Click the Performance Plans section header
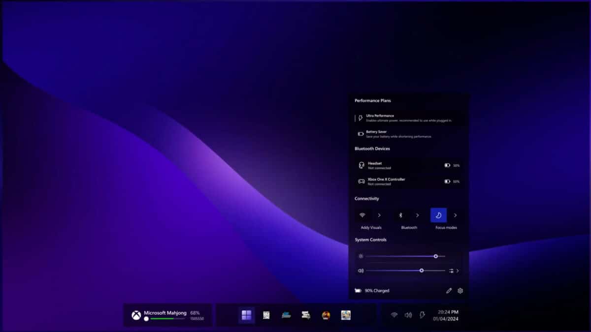This screenshot has height=332, width=591. (373, 100)
